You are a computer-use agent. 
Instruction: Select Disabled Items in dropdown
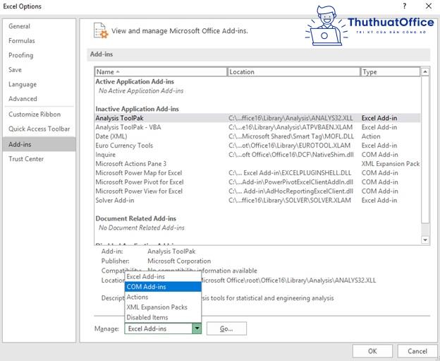(x=163, y=317)
